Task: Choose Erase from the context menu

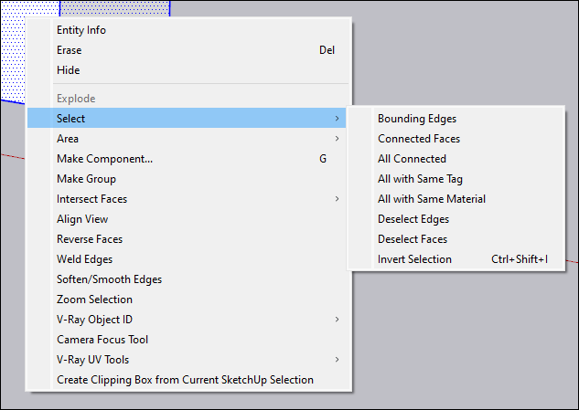Action: pos(69,50)
